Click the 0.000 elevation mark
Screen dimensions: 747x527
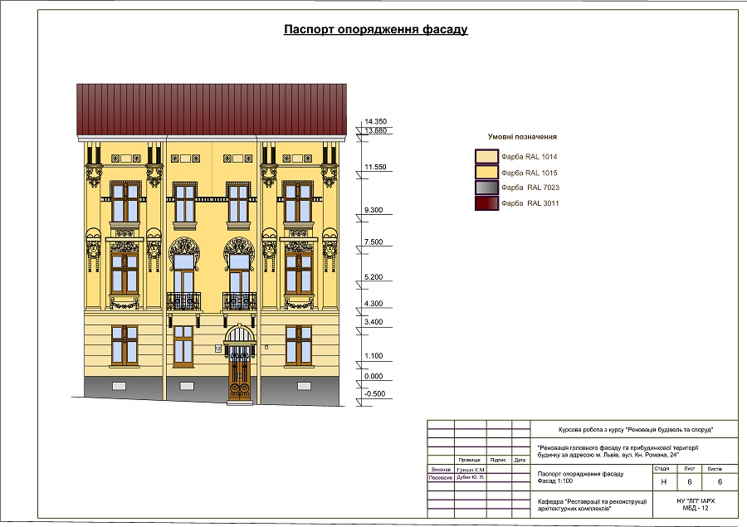tap(373, 377)
